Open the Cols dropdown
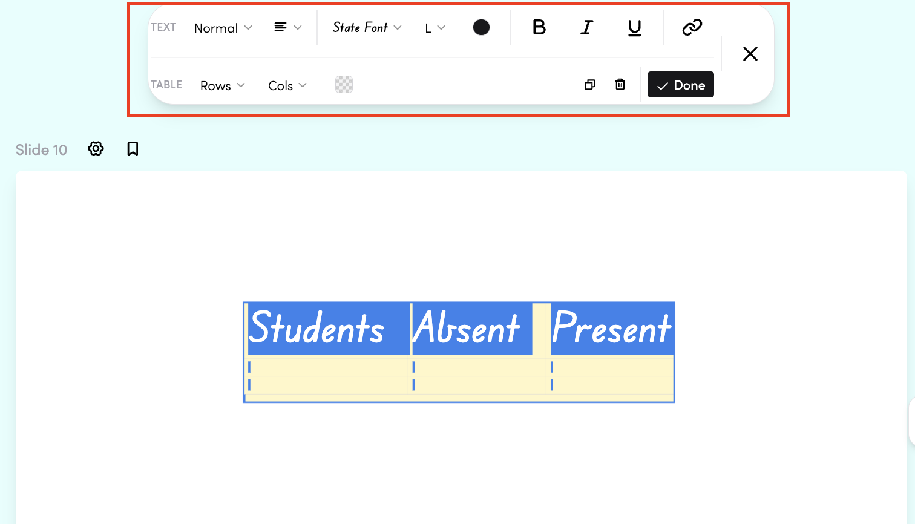This screenshot has height=524, width=915. point(287,85)
